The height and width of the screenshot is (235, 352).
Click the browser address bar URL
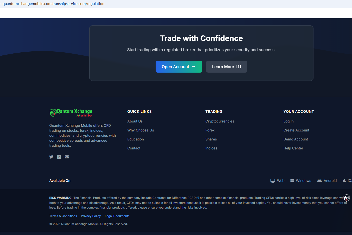tap(53, 4)
